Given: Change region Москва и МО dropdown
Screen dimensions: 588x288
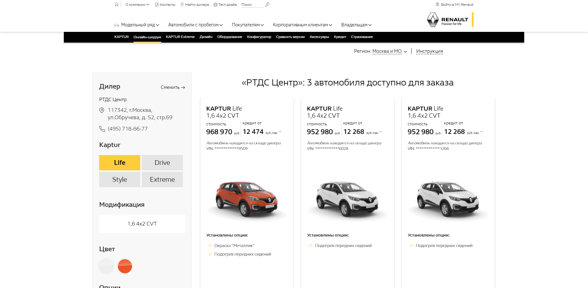Looking at the screenshot, I should pyautogui.click(x=390, y=51).
